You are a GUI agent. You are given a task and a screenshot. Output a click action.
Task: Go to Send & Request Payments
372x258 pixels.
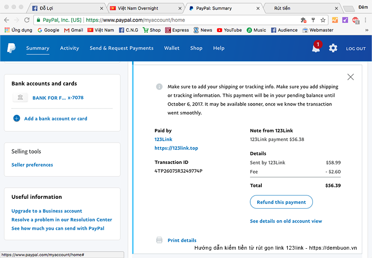(121, 48)
